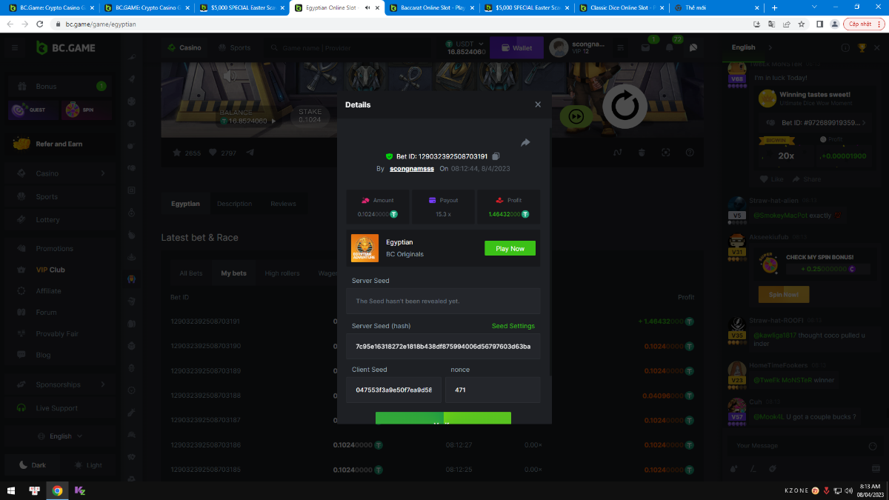Open notifications bell icon in header
This screenshot has height=500, width=889.
click(x=670, y=47)
